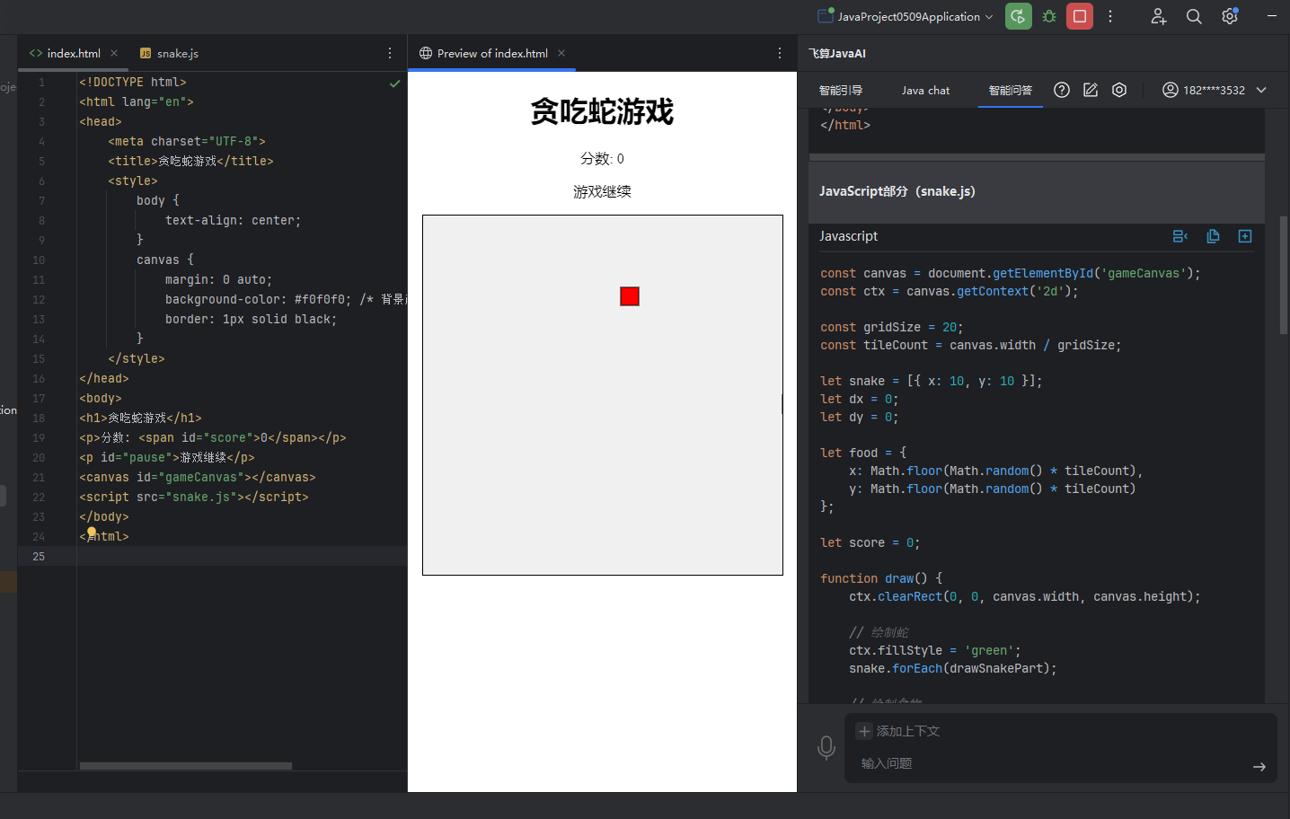The width and height of the screenshot is (1290, 819).
Task: Click the new chat edit icon
Action: click(x=1091, y=90)
